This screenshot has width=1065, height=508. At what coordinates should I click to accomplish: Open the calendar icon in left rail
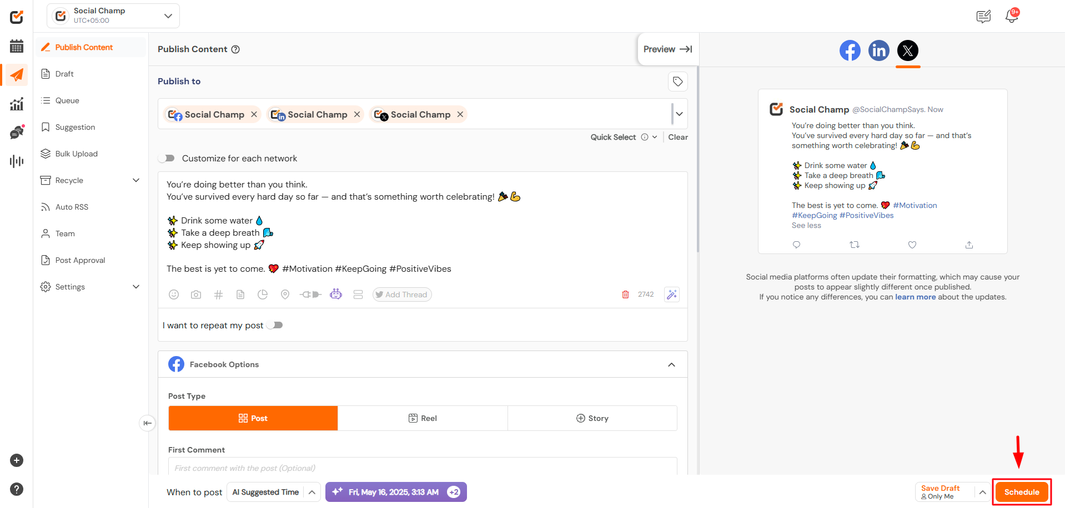(17, 46)
